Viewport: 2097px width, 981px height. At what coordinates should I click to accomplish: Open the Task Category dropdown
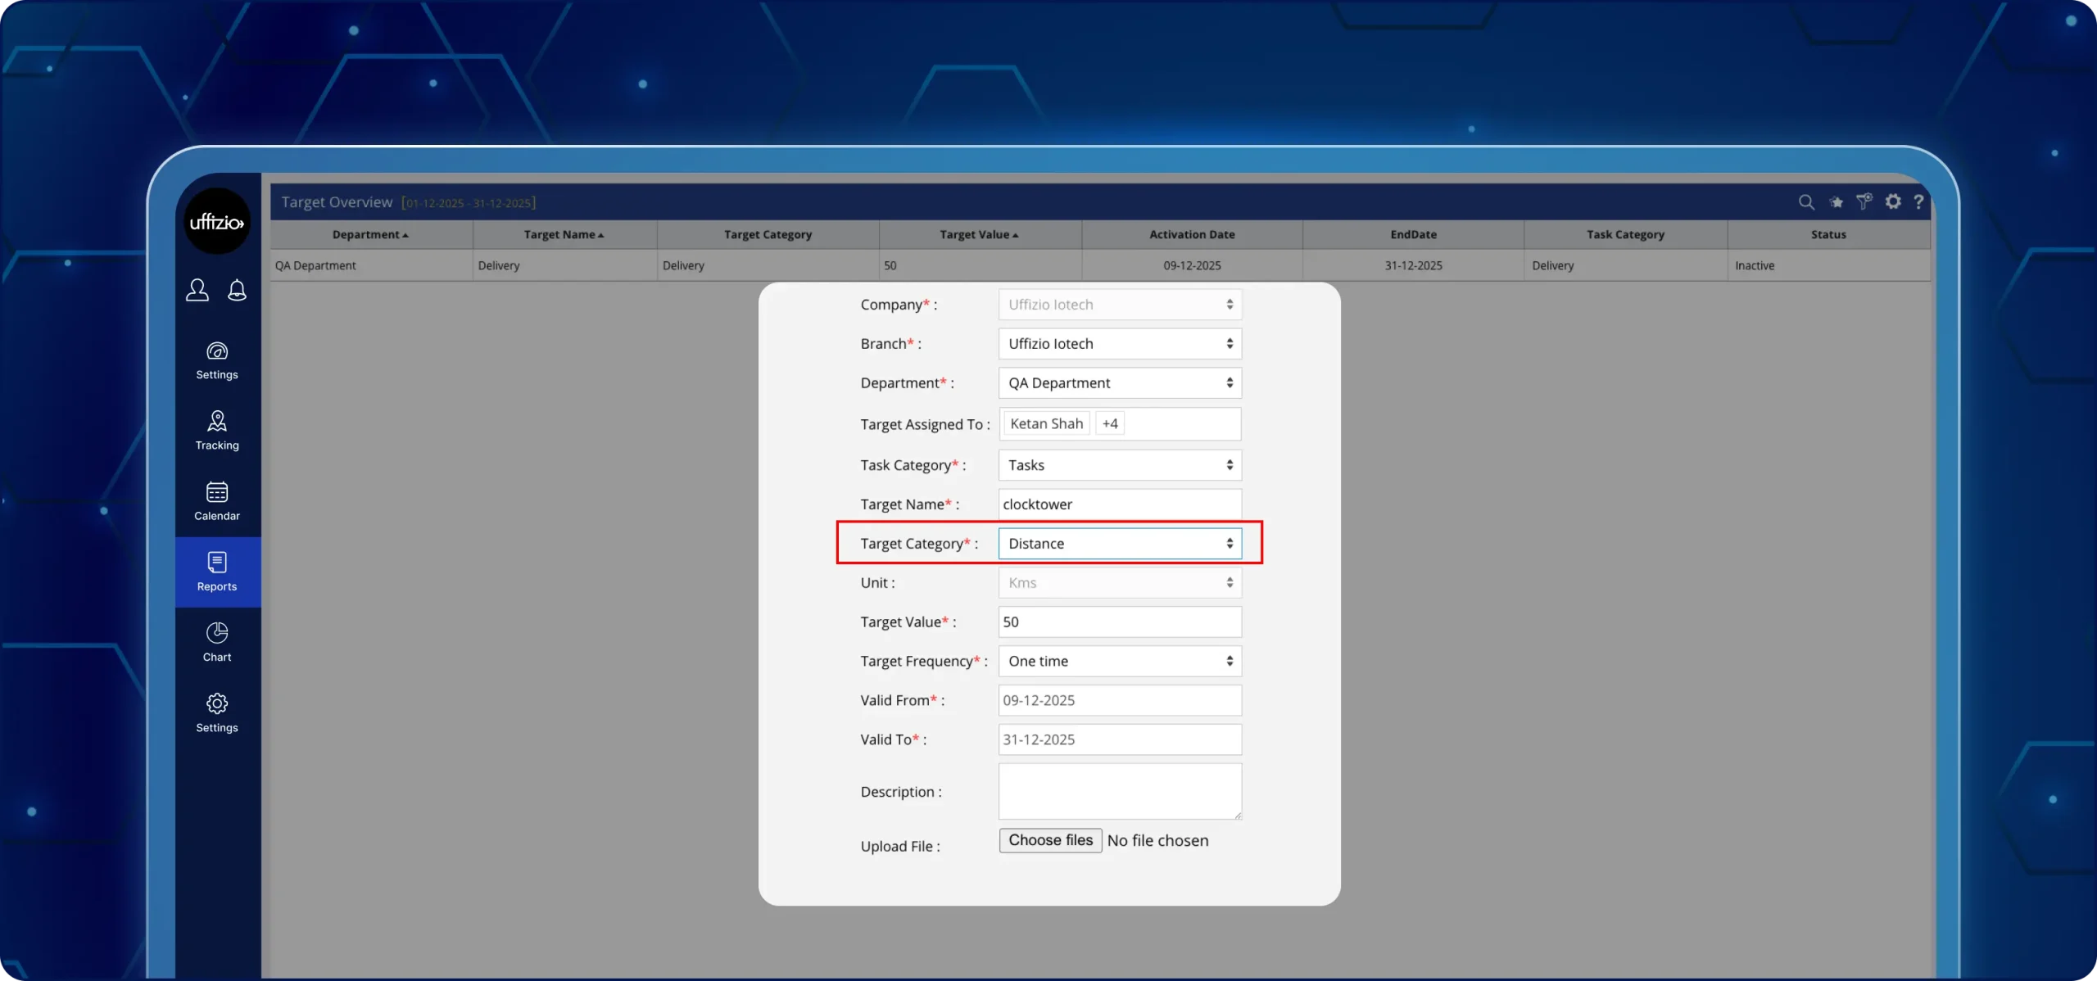click(x=1119, y=465)
